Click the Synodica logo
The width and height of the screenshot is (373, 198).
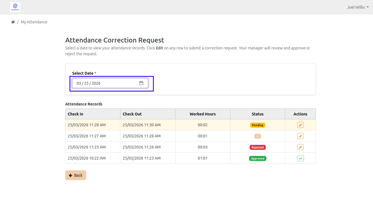[x=15, y=7]
